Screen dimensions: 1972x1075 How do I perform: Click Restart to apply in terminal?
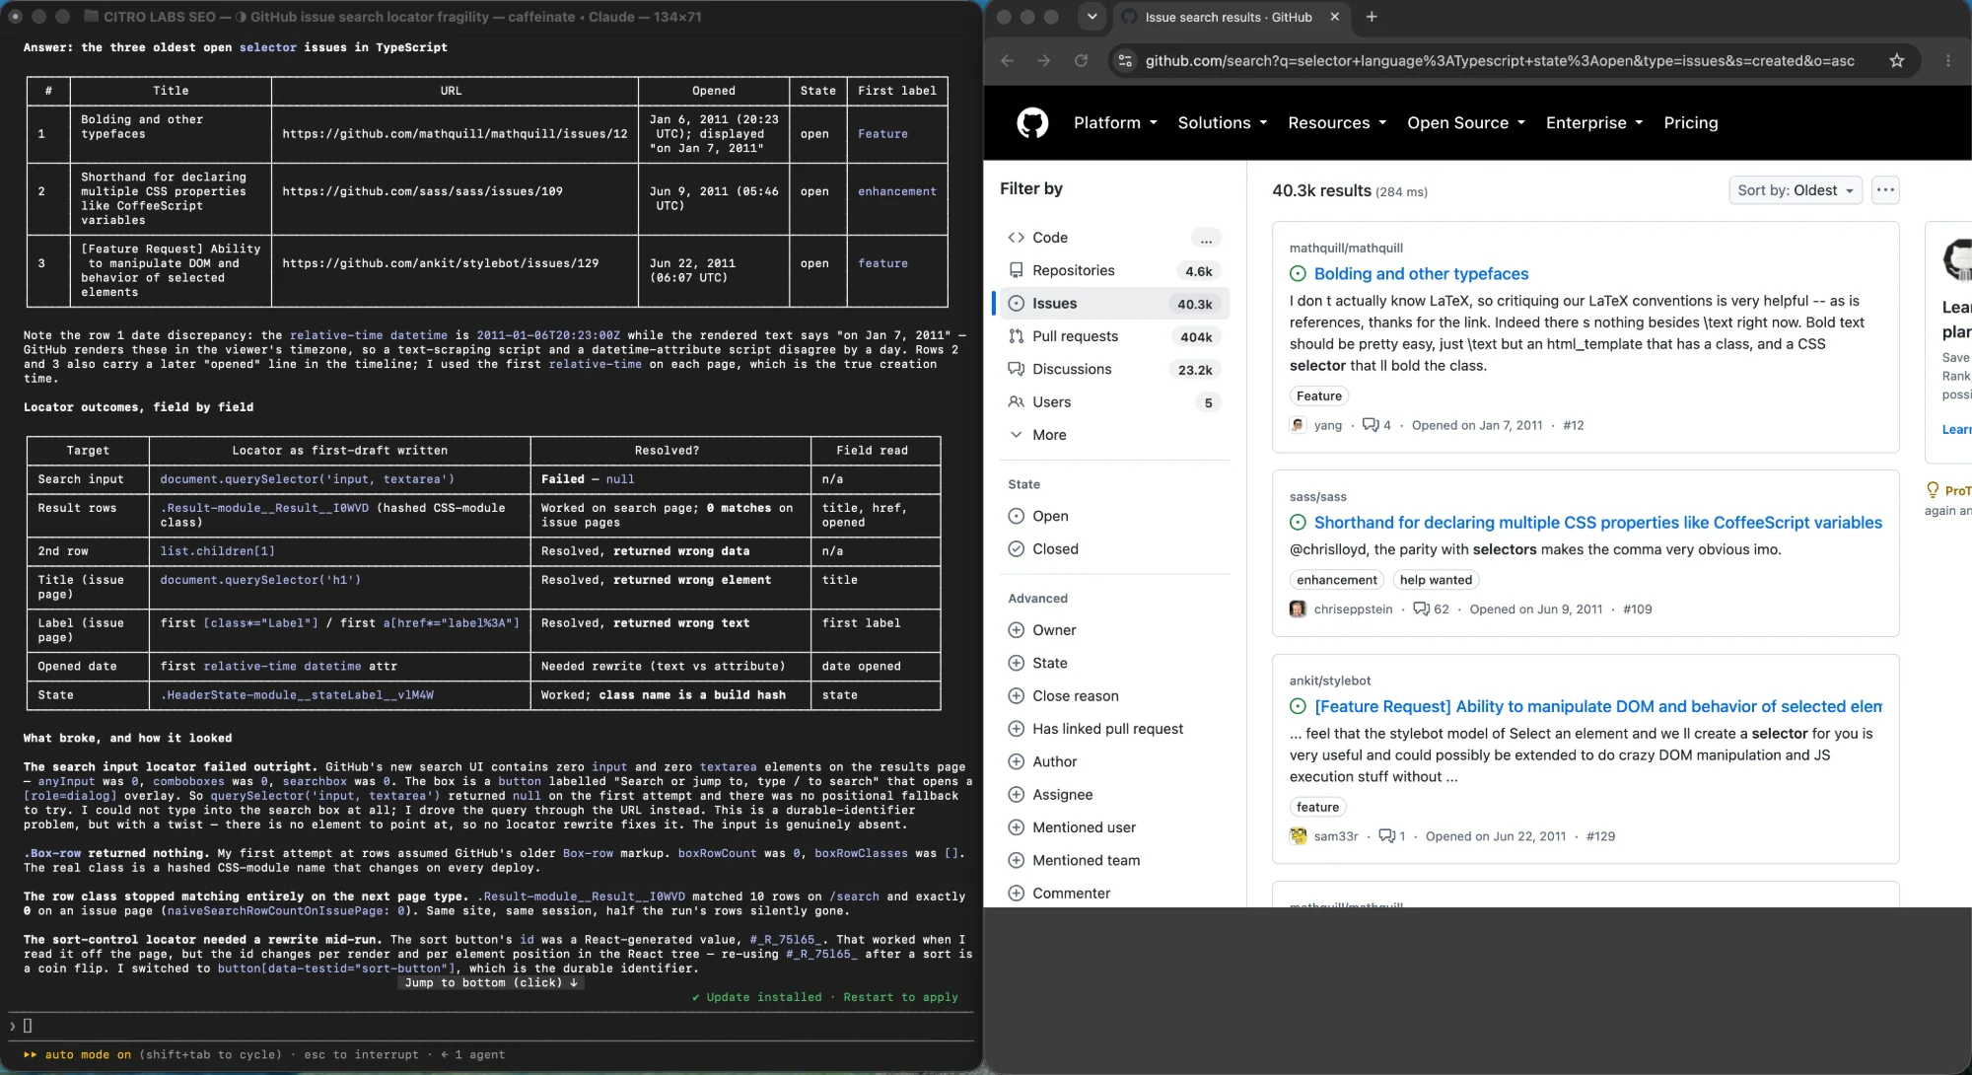(900, 998)
